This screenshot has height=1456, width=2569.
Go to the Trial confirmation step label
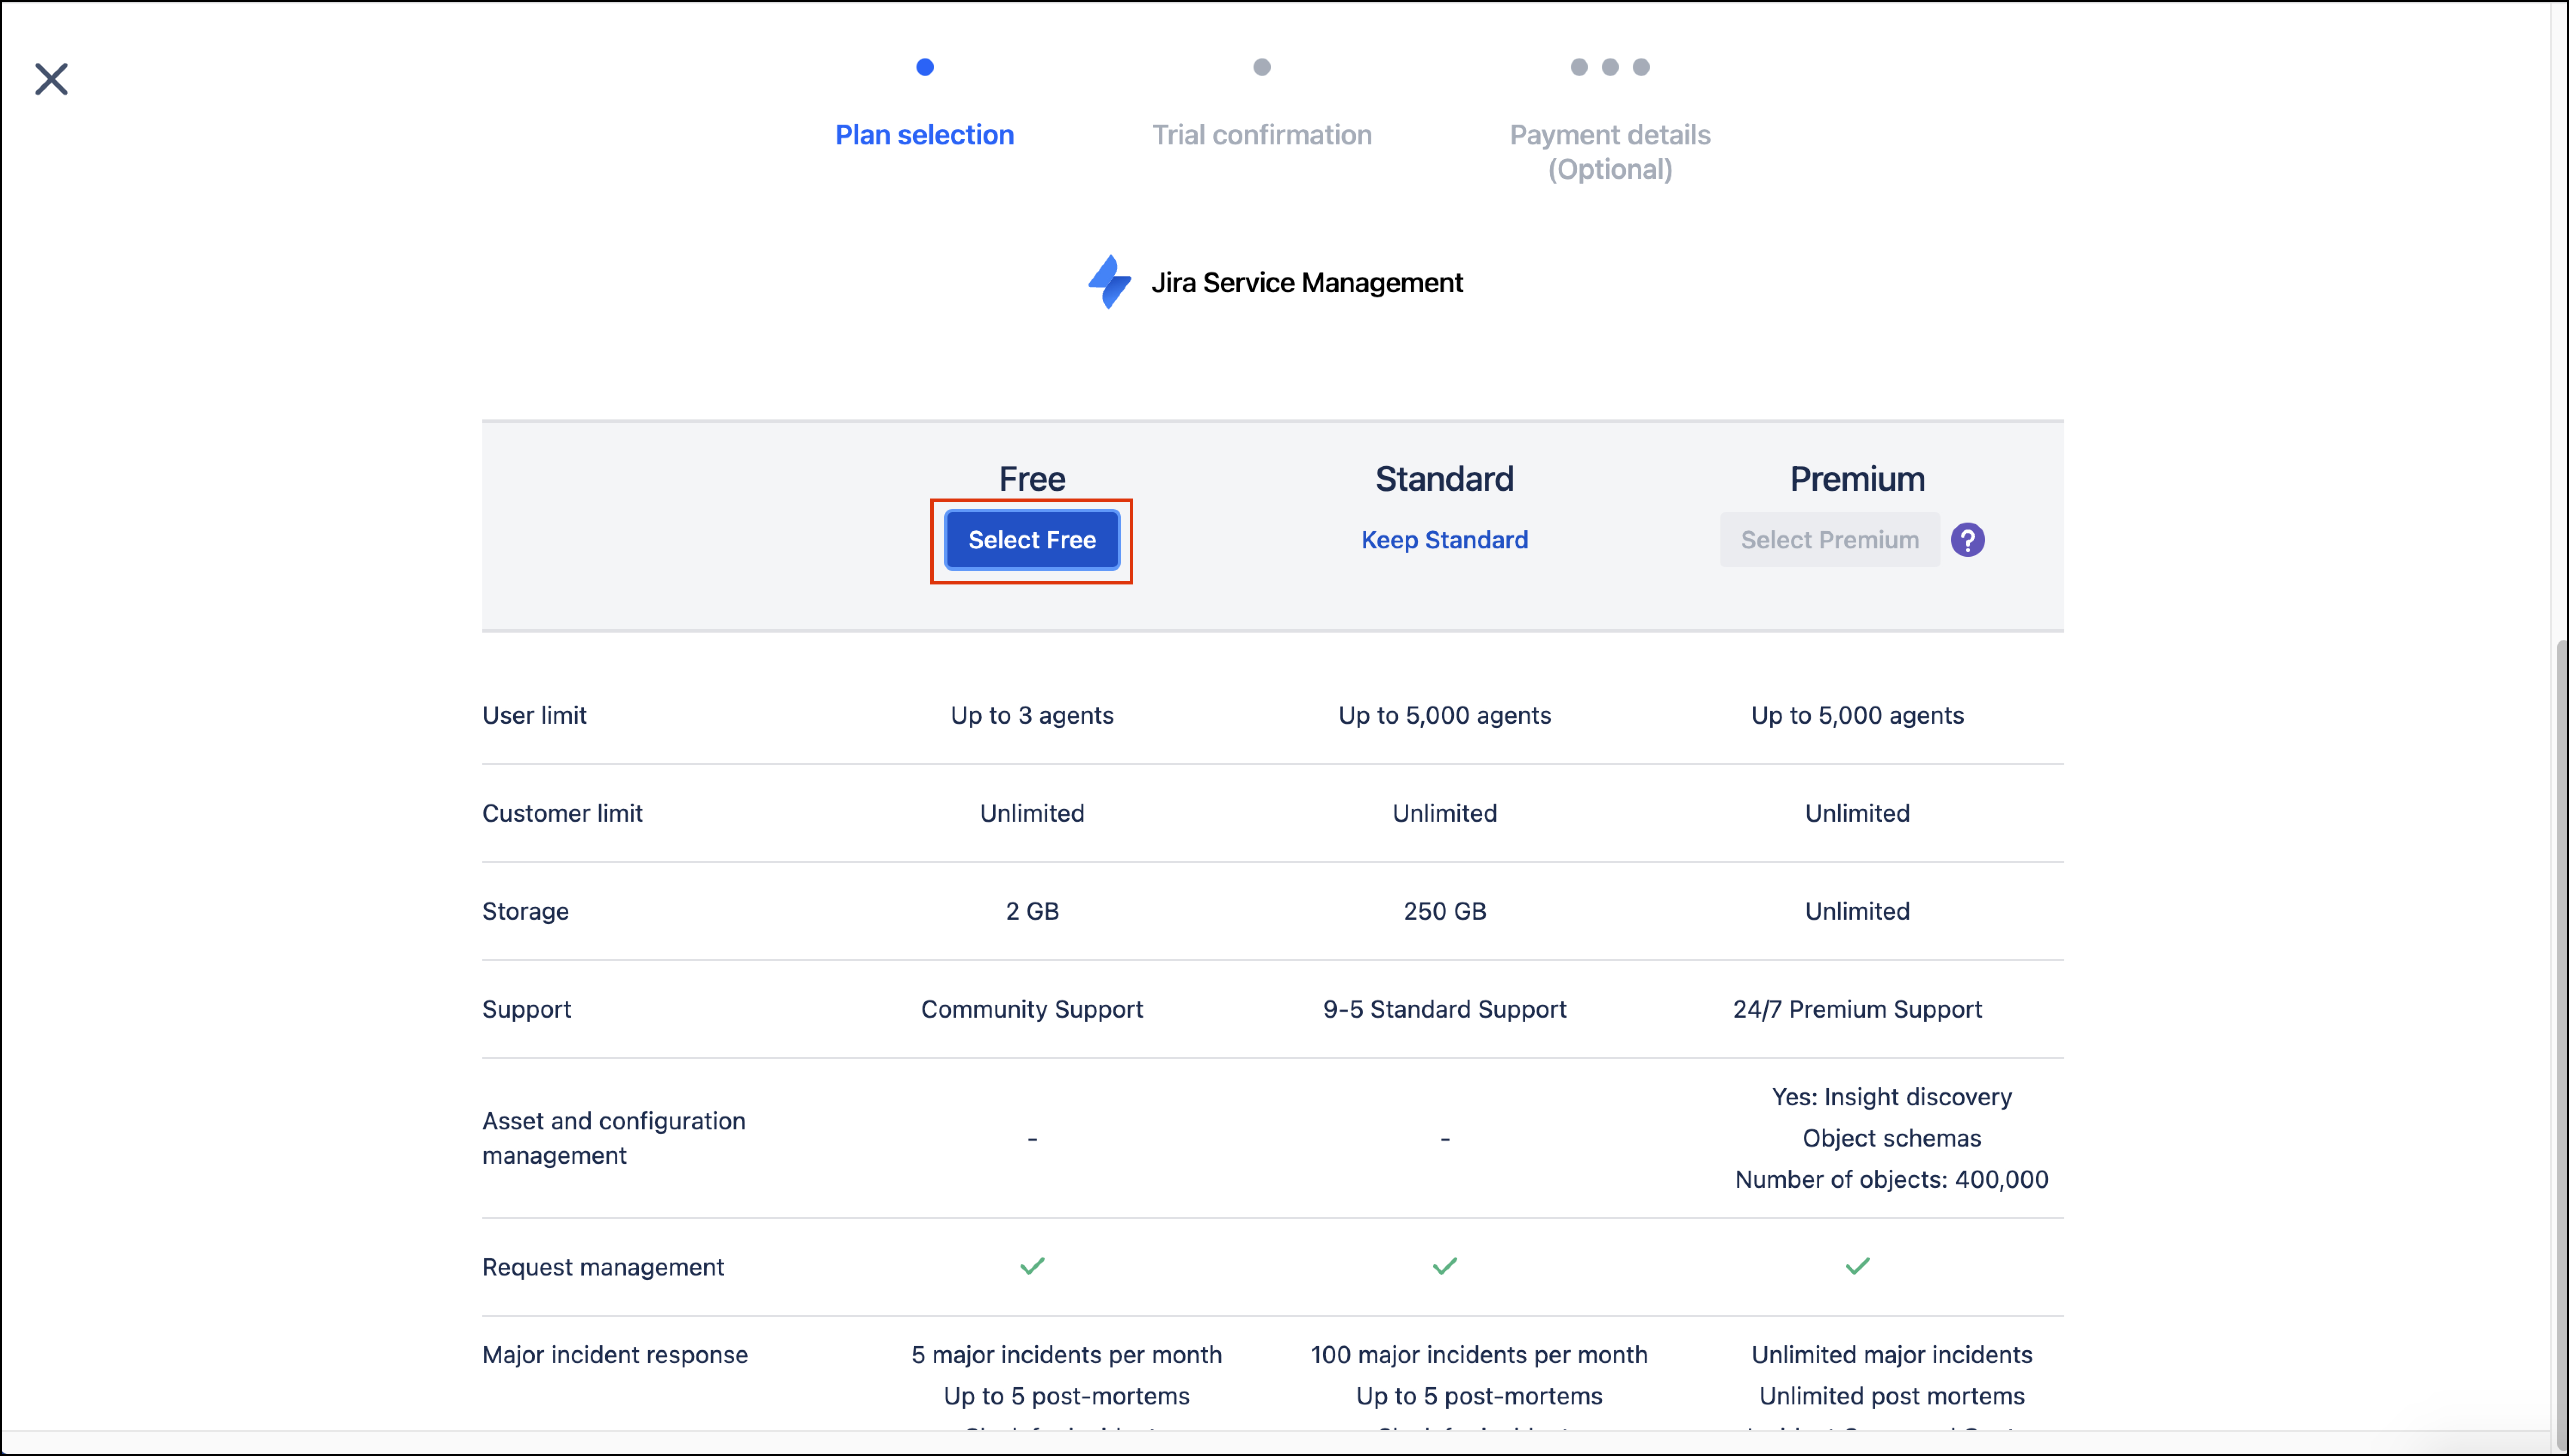pos(1262,135)
